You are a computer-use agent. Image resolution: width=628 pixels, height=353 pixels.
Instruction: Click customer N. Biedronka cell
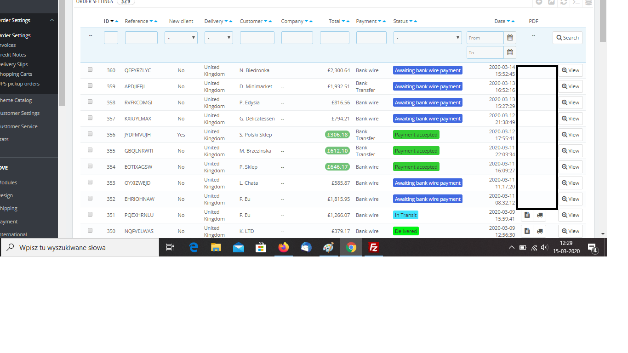254,70
